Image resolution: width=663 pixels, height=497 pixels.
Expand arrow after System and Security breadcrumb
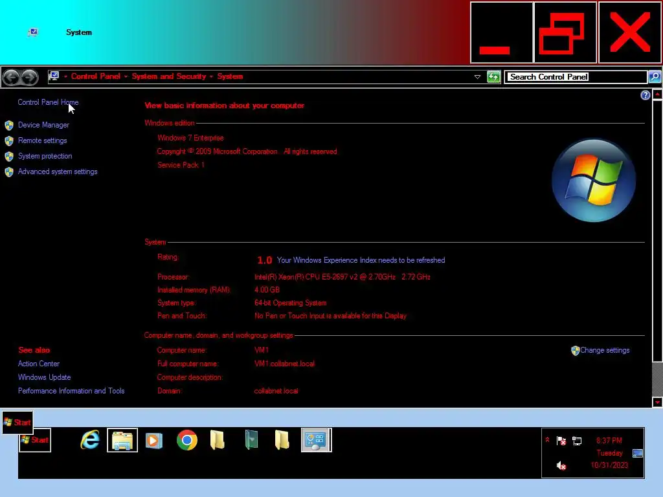(x=212, y=77)
